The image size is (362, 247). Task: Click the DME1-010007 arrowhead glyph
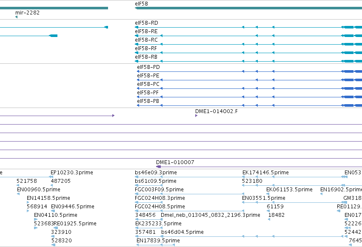(158, 167)
